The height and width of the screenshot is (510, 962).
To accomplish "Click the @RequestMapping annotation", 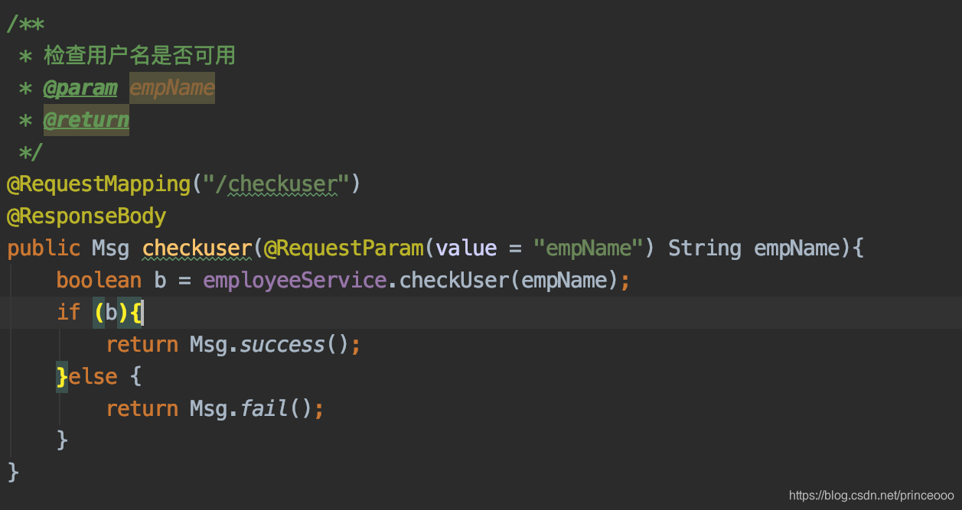I will pos(98,184).
